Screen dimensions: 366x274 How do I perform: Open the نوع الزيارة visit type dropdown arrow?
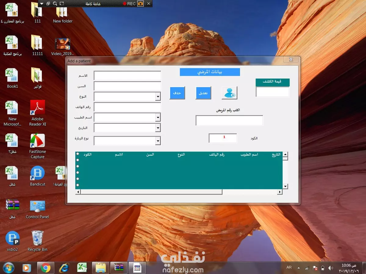(158, 141)
